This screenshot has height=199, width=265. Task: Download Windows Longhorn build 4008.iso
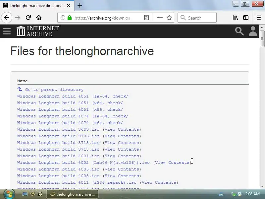58,176
